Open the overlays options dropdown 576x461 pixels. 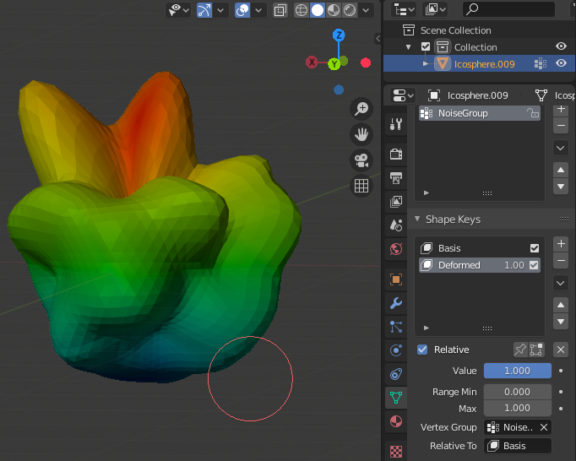258,10
